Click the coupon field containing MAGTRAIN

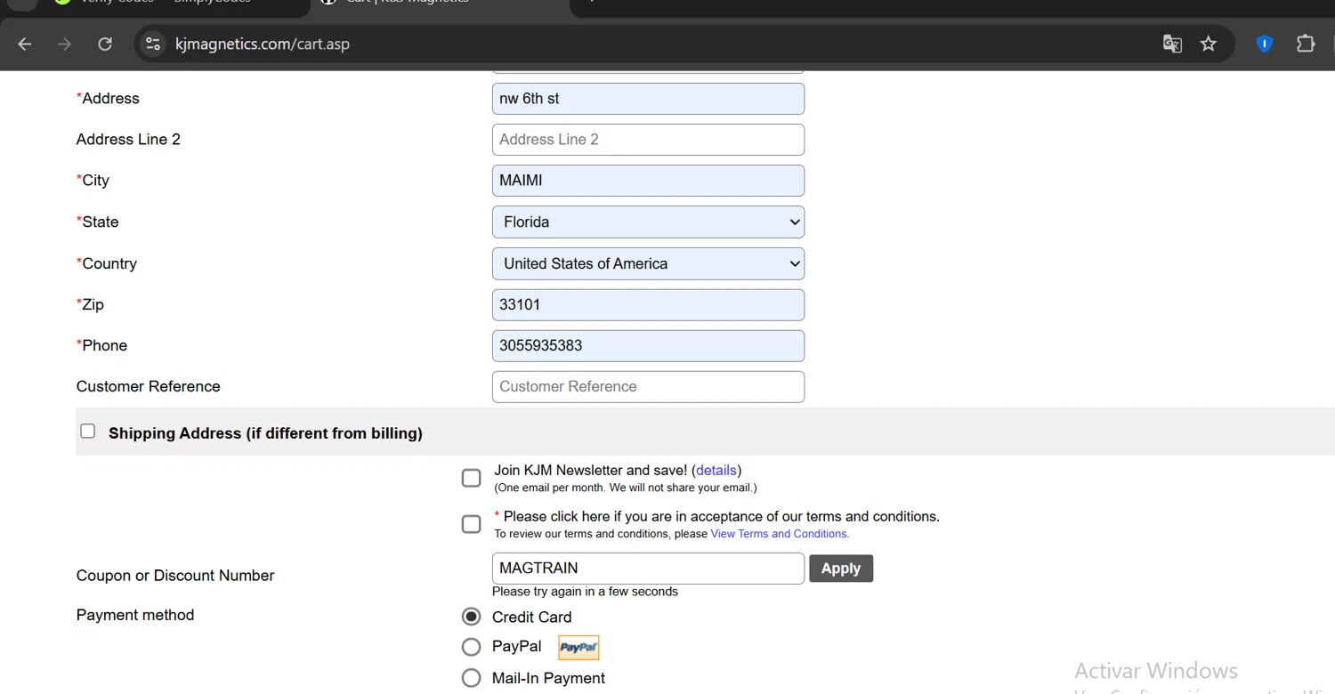point(648,569)
